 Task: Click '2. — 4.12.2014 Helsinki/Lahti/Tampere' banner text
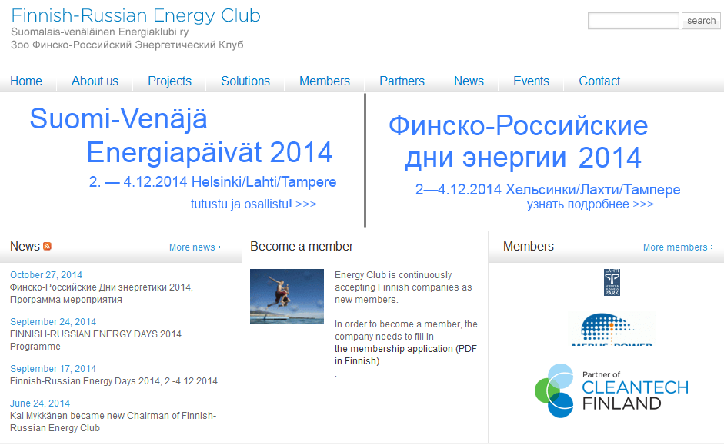(x=213, y=182)
